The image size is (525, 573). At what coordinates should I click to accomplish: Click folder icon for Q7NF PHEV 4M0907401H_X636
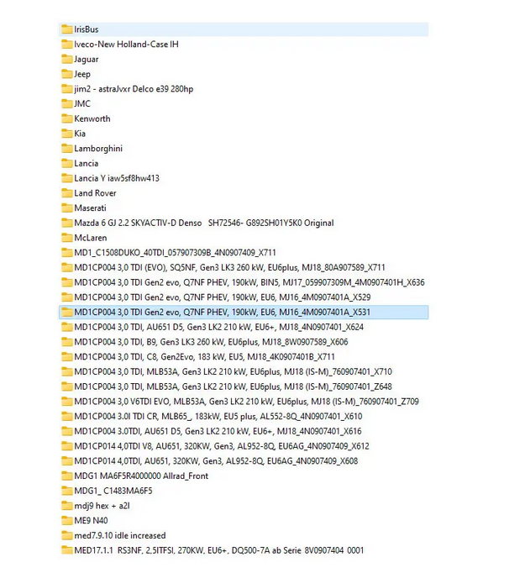click(67, 282)
